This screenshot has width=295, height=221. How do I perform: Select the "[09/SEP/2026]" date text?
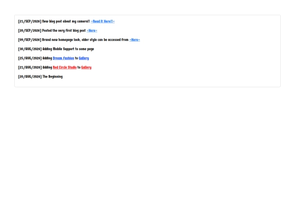click(29, 40)
